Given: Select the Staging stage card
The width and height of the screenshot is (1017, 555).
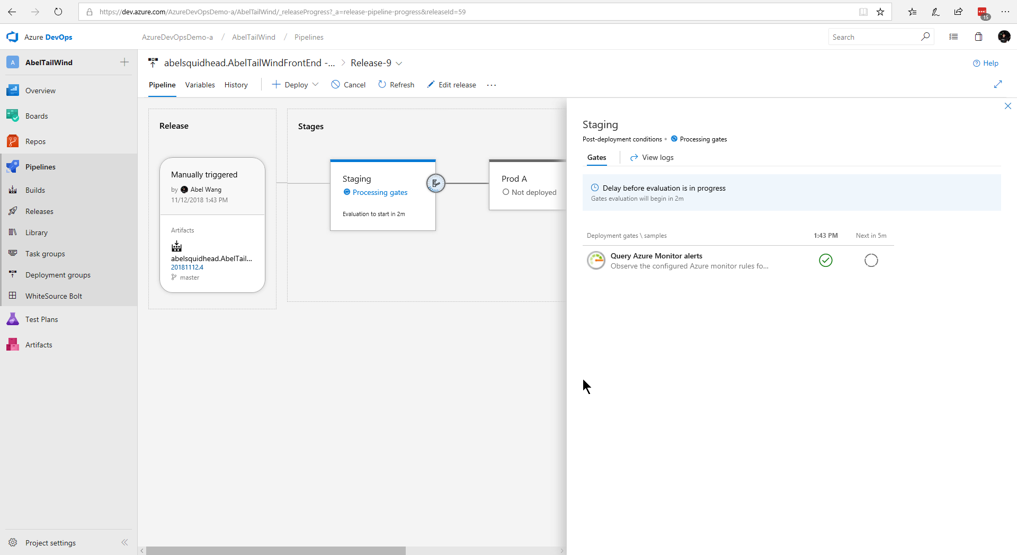Looking at the screenshot, I should 382,195.
